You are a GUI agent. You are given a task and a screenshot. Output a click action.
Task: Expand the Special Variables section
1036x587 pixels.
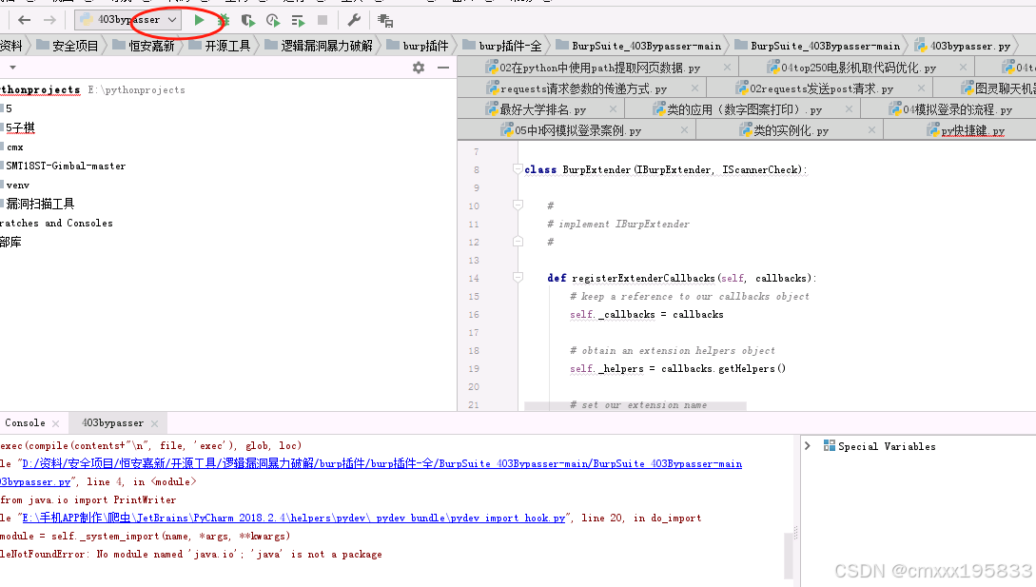808,445
